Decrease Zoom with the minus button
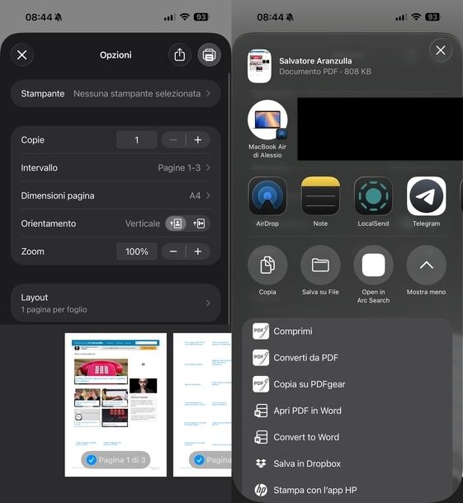Screen dimensions: 463x503 [x=173, y=251]
